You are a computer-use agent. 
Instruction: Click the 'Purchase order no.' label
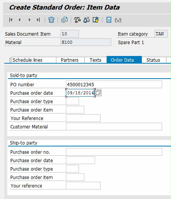[x=30, y=152]
